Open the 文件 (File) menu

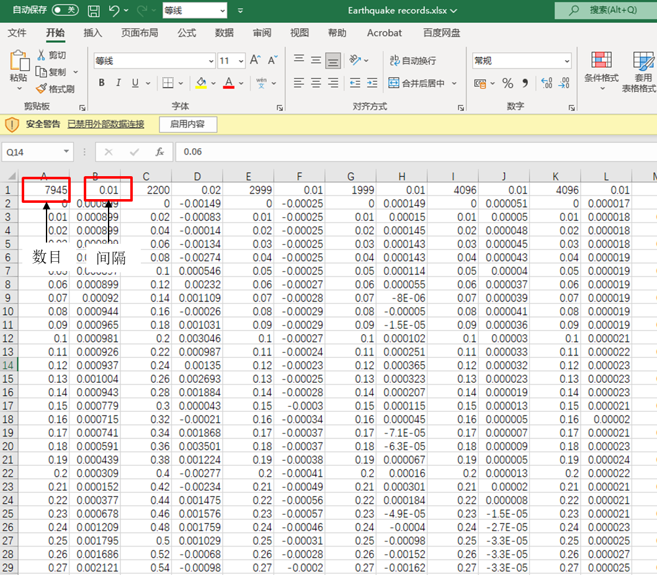tap(17, 33)
